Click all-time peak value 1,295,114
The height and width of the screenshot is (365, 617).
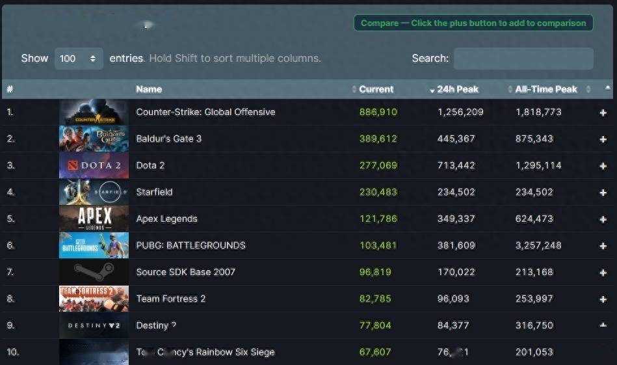click(538, 165)
